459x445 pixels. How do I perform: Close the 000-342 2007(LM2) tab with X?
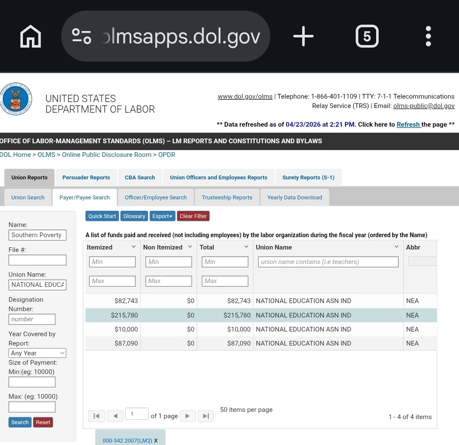point(156,440)
